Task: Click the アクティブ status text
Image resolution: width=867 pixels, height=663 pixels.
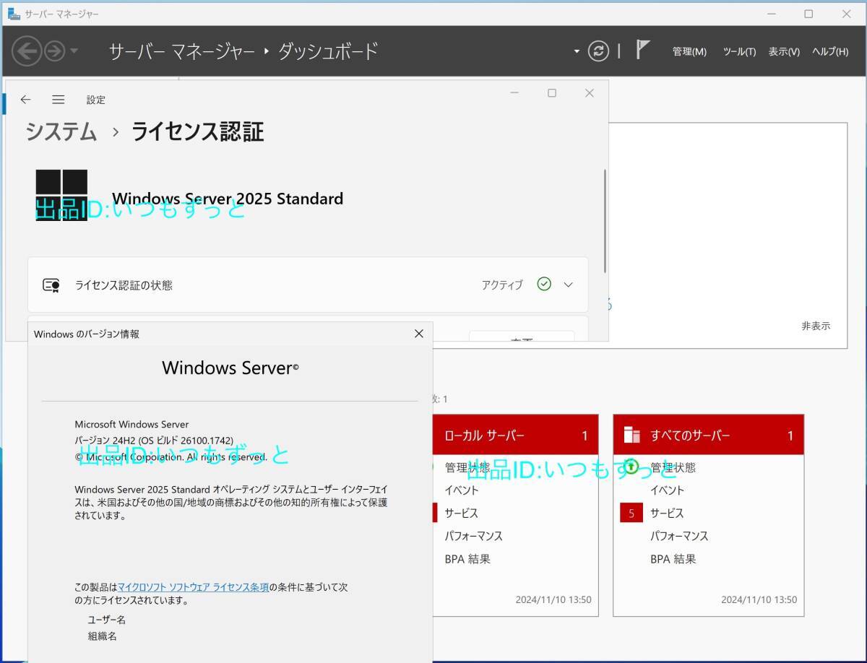Action: pos(502,285)
